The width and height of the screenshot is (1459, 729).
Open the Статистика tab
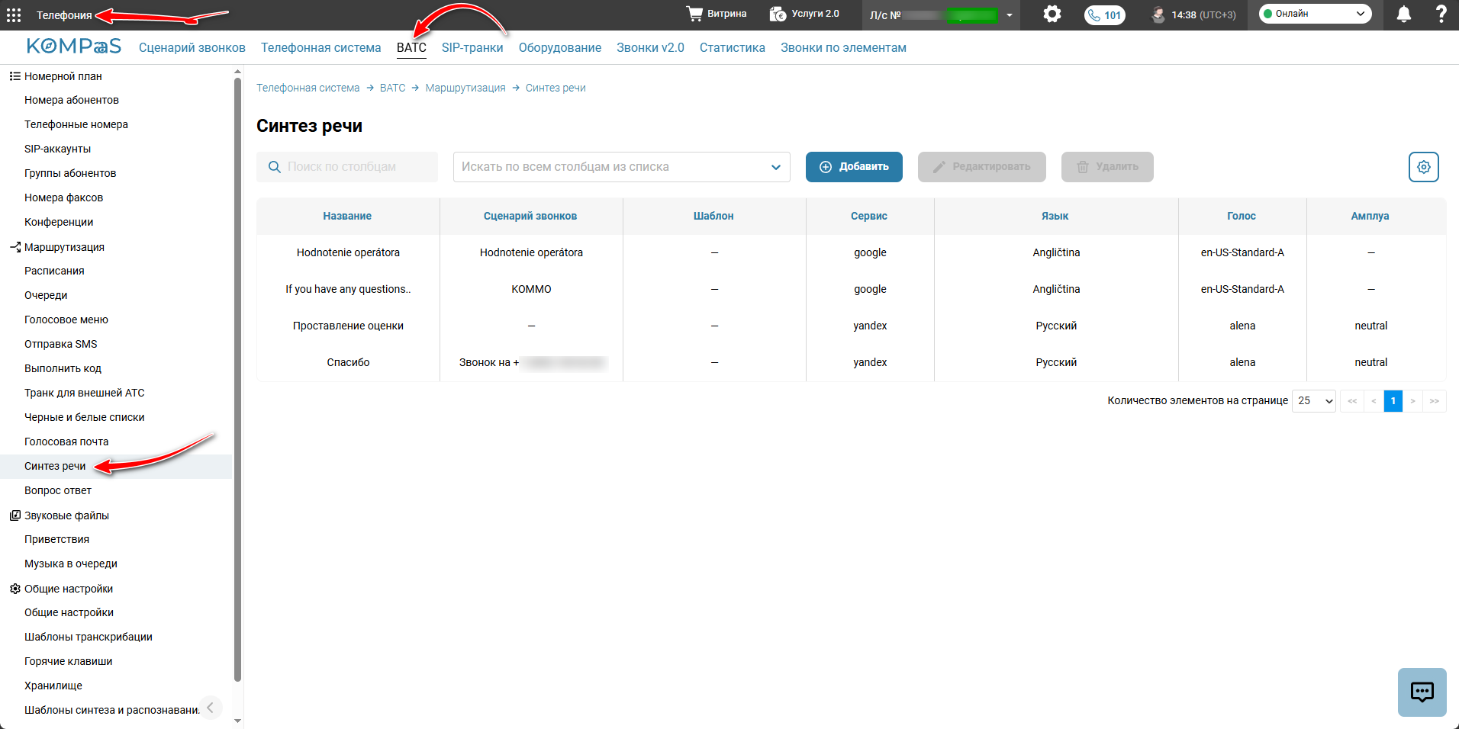click(x=732, y=48)
